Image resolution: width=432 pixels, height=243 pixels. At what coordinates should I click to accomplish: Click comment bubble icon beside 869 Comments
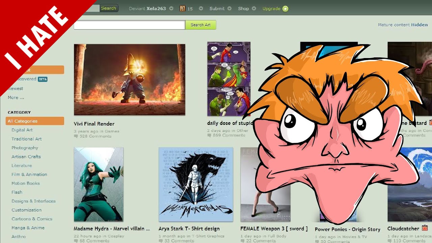click(209, 135)
